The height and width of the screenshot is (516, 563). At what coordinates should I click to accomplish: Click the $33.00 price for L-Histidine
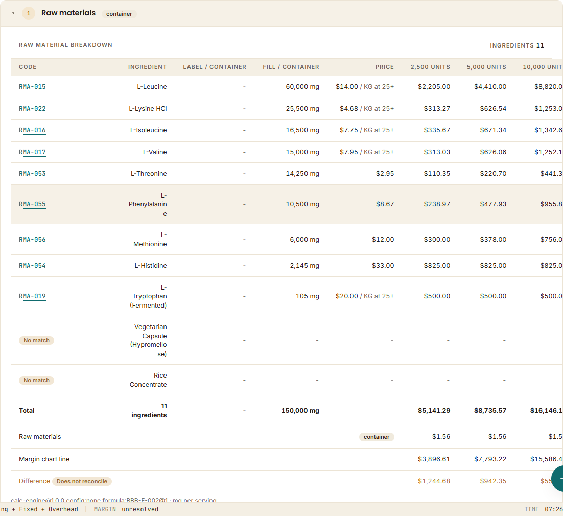coord(383,266)
